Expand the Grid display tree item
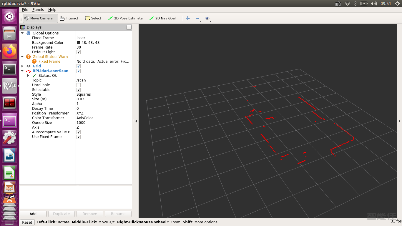The width and height of the screenshot is (402, 226). click(22, 66)
